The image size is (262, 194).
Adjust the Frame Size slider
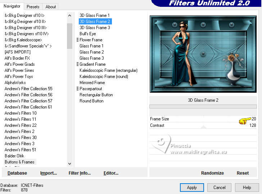[203, 119]
